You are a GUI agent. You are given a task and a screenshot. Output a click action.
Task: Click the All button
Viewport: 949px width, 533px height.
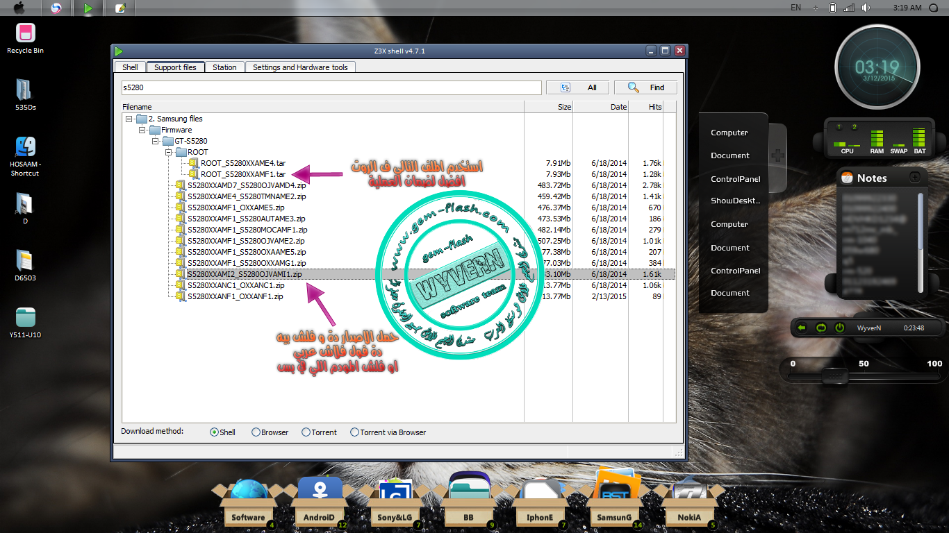point(577,87)
